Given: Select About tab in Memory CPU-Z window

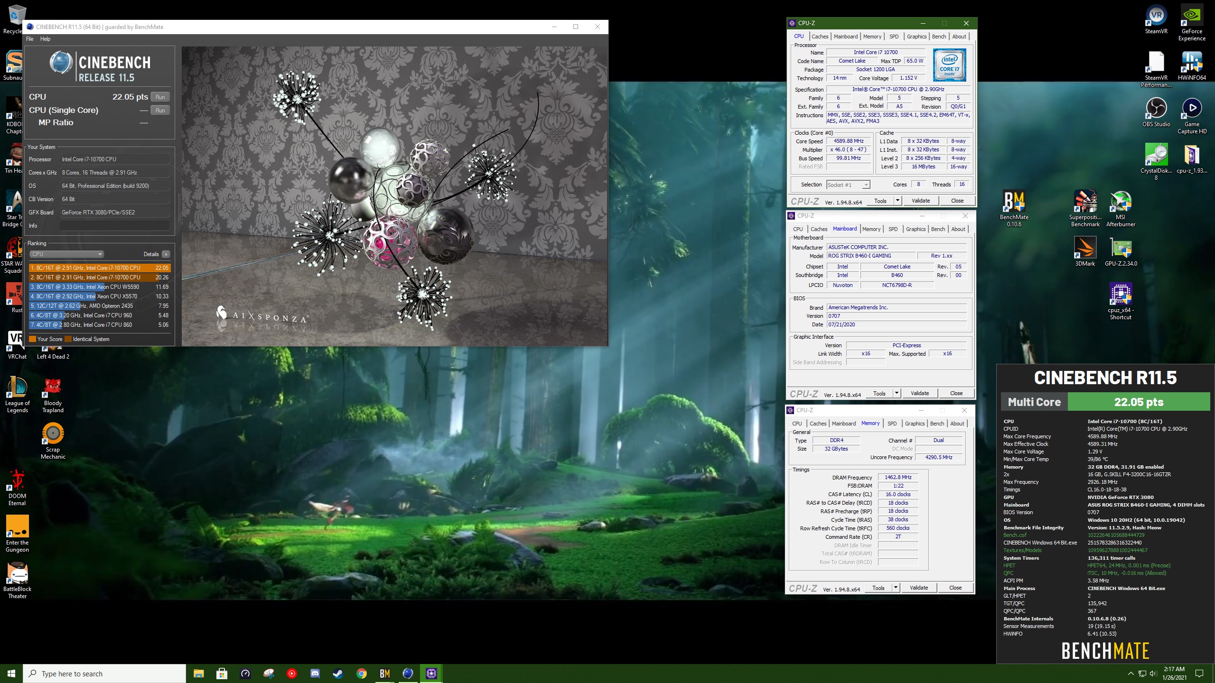Looking at the screenshot, I should (957, 424).
